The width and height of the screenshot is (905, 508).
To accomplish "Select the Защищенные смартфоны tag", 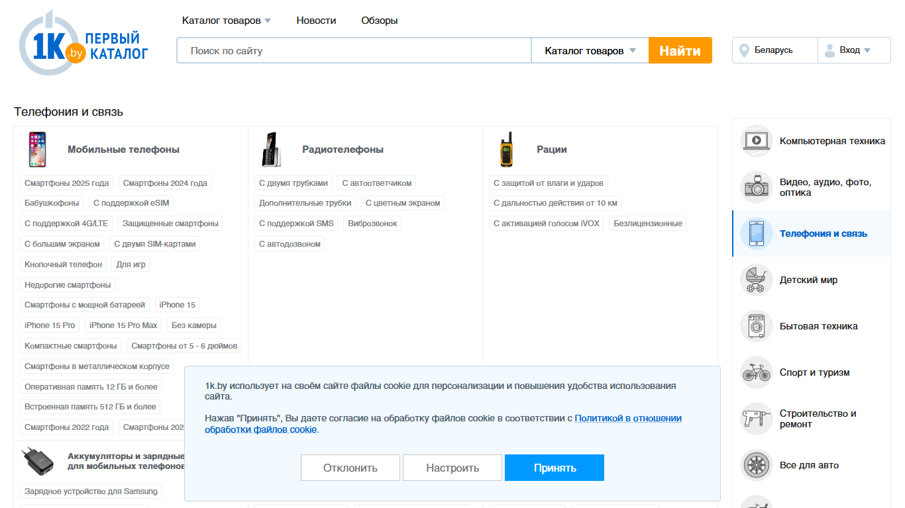I will [170, 224].
